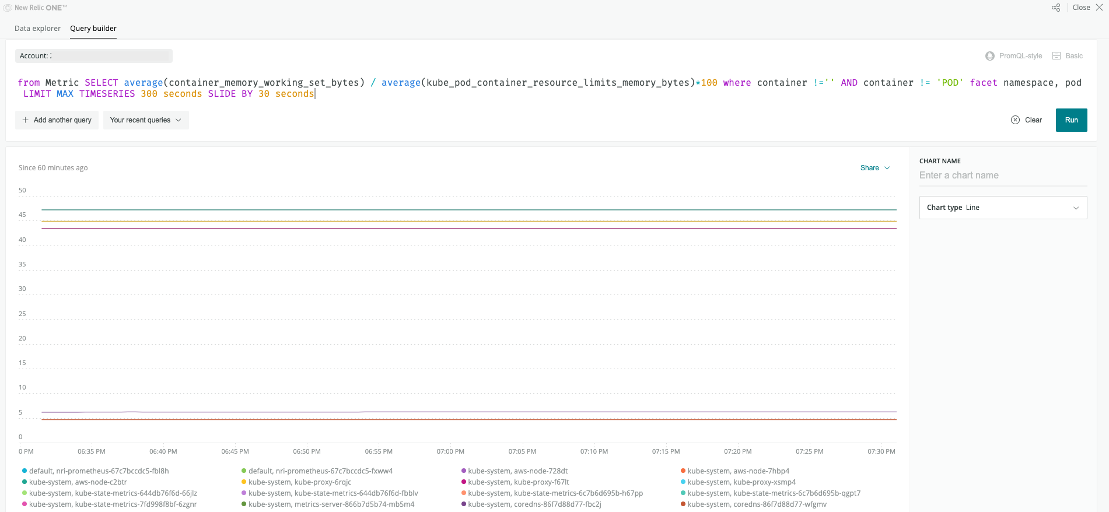
Task: Click the CHART NAME heading
Action: [940, 161]
